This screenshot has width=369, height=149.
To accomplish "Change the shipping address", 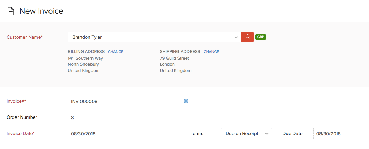I will [211, 52].
